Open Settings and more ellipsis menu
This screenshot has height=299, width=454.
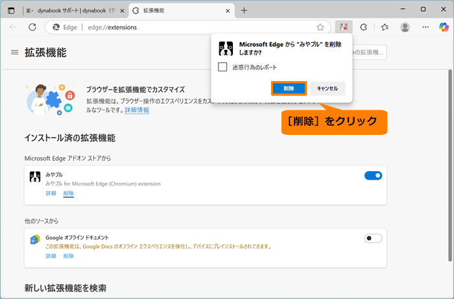[x=425, y=27]
